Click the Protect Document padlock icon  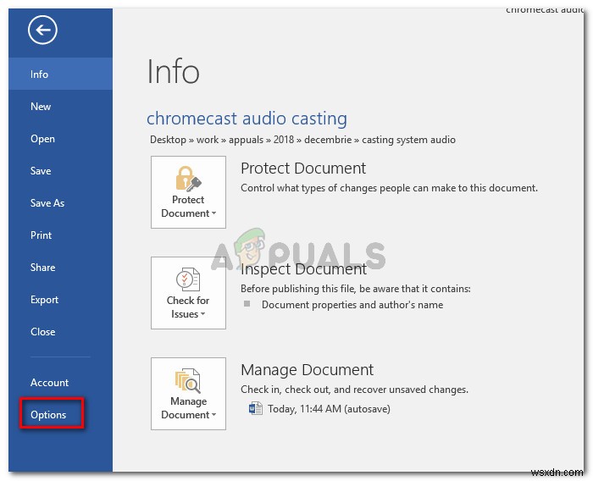click(188, 179)
